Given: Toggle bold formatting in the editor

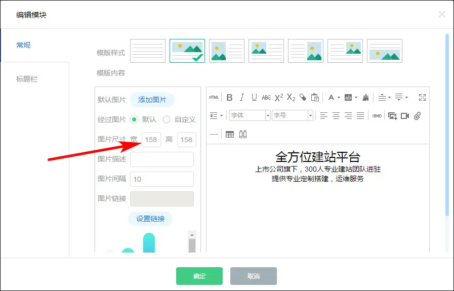Looking at the screenshot, I should 229,98.
